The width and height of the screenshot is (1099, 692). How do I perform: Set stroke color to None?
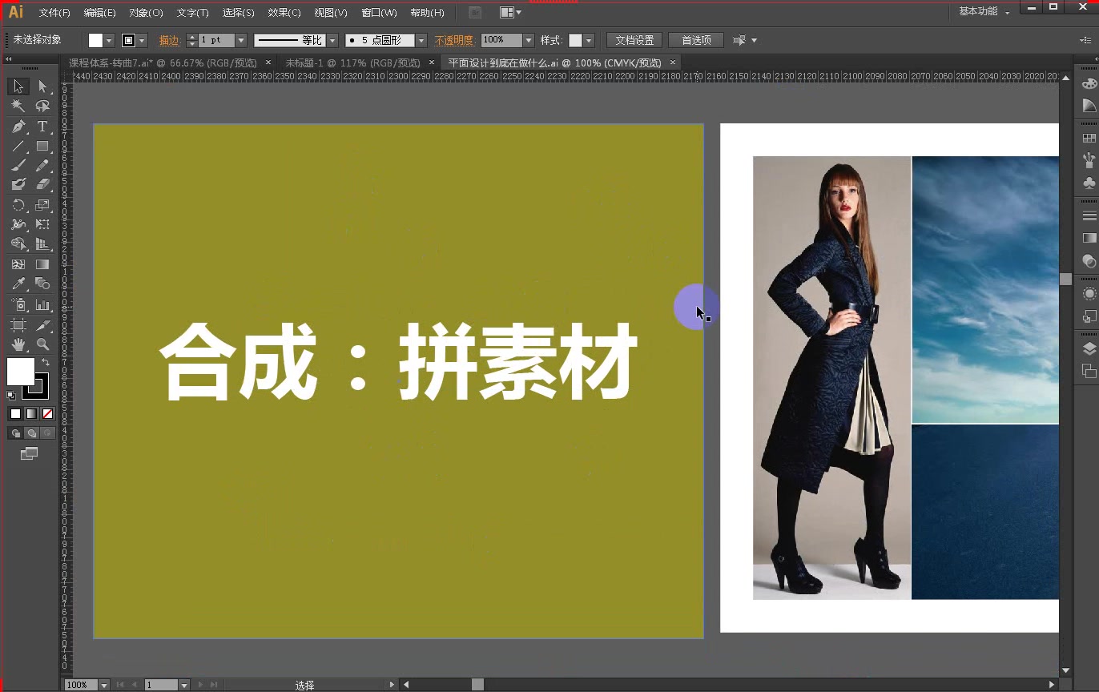(46, 413)
